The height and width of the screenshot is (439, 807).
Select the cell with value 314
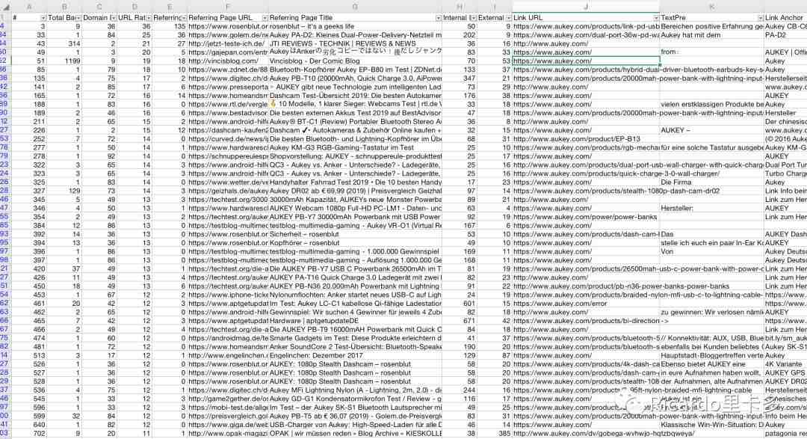click(65, 44)
